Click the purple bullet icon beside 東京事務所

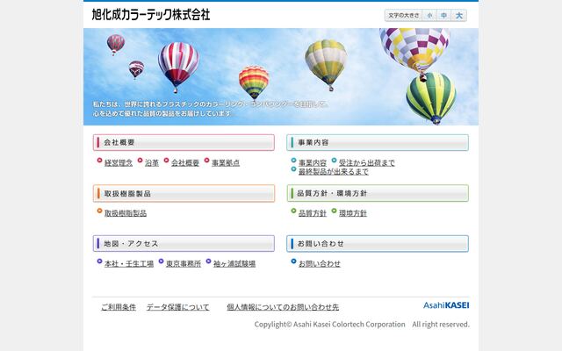161,261
